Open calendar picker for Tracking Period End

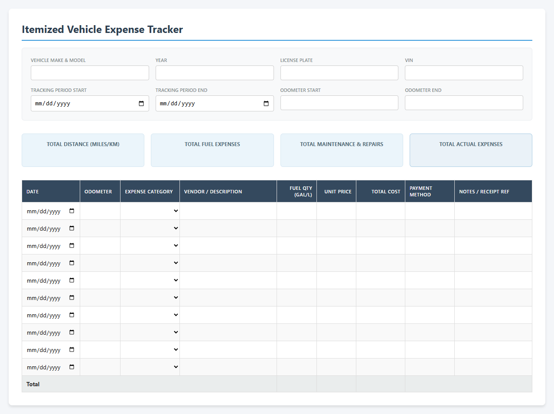[x=266, y=104]
